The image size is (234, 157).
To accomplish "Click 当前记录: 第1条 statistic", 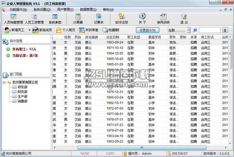I will click(x=25, y=56).
